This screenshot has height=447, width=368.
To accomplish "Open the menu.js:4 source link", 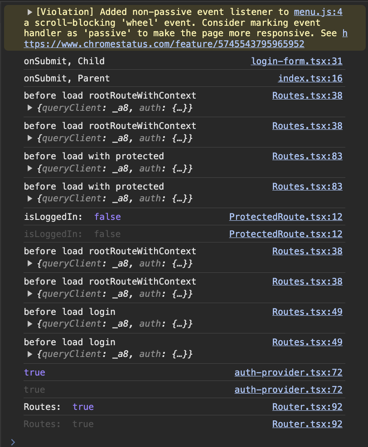I will click(x=318, y=12).
